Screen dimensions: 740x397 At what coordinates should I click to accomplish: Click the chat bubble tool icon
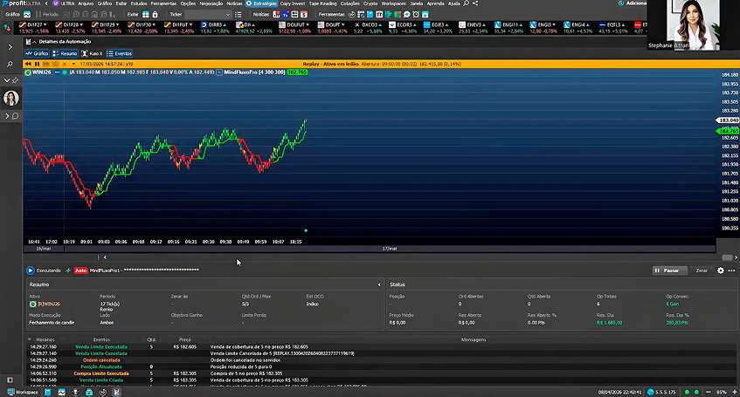(407, 15)
